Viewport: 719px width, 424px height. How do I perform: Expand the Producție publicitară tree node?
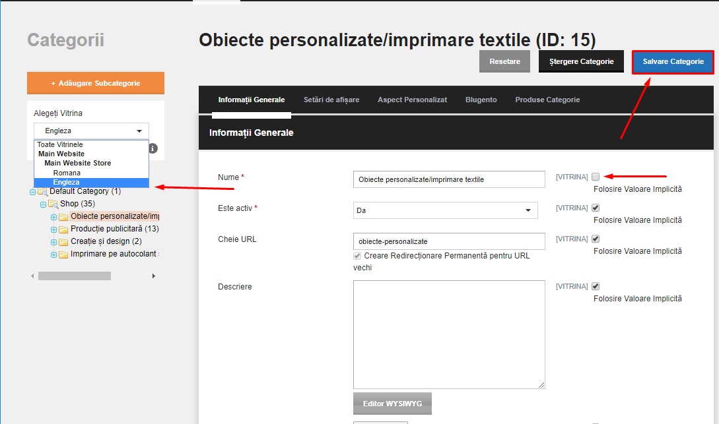pos(53,229)
